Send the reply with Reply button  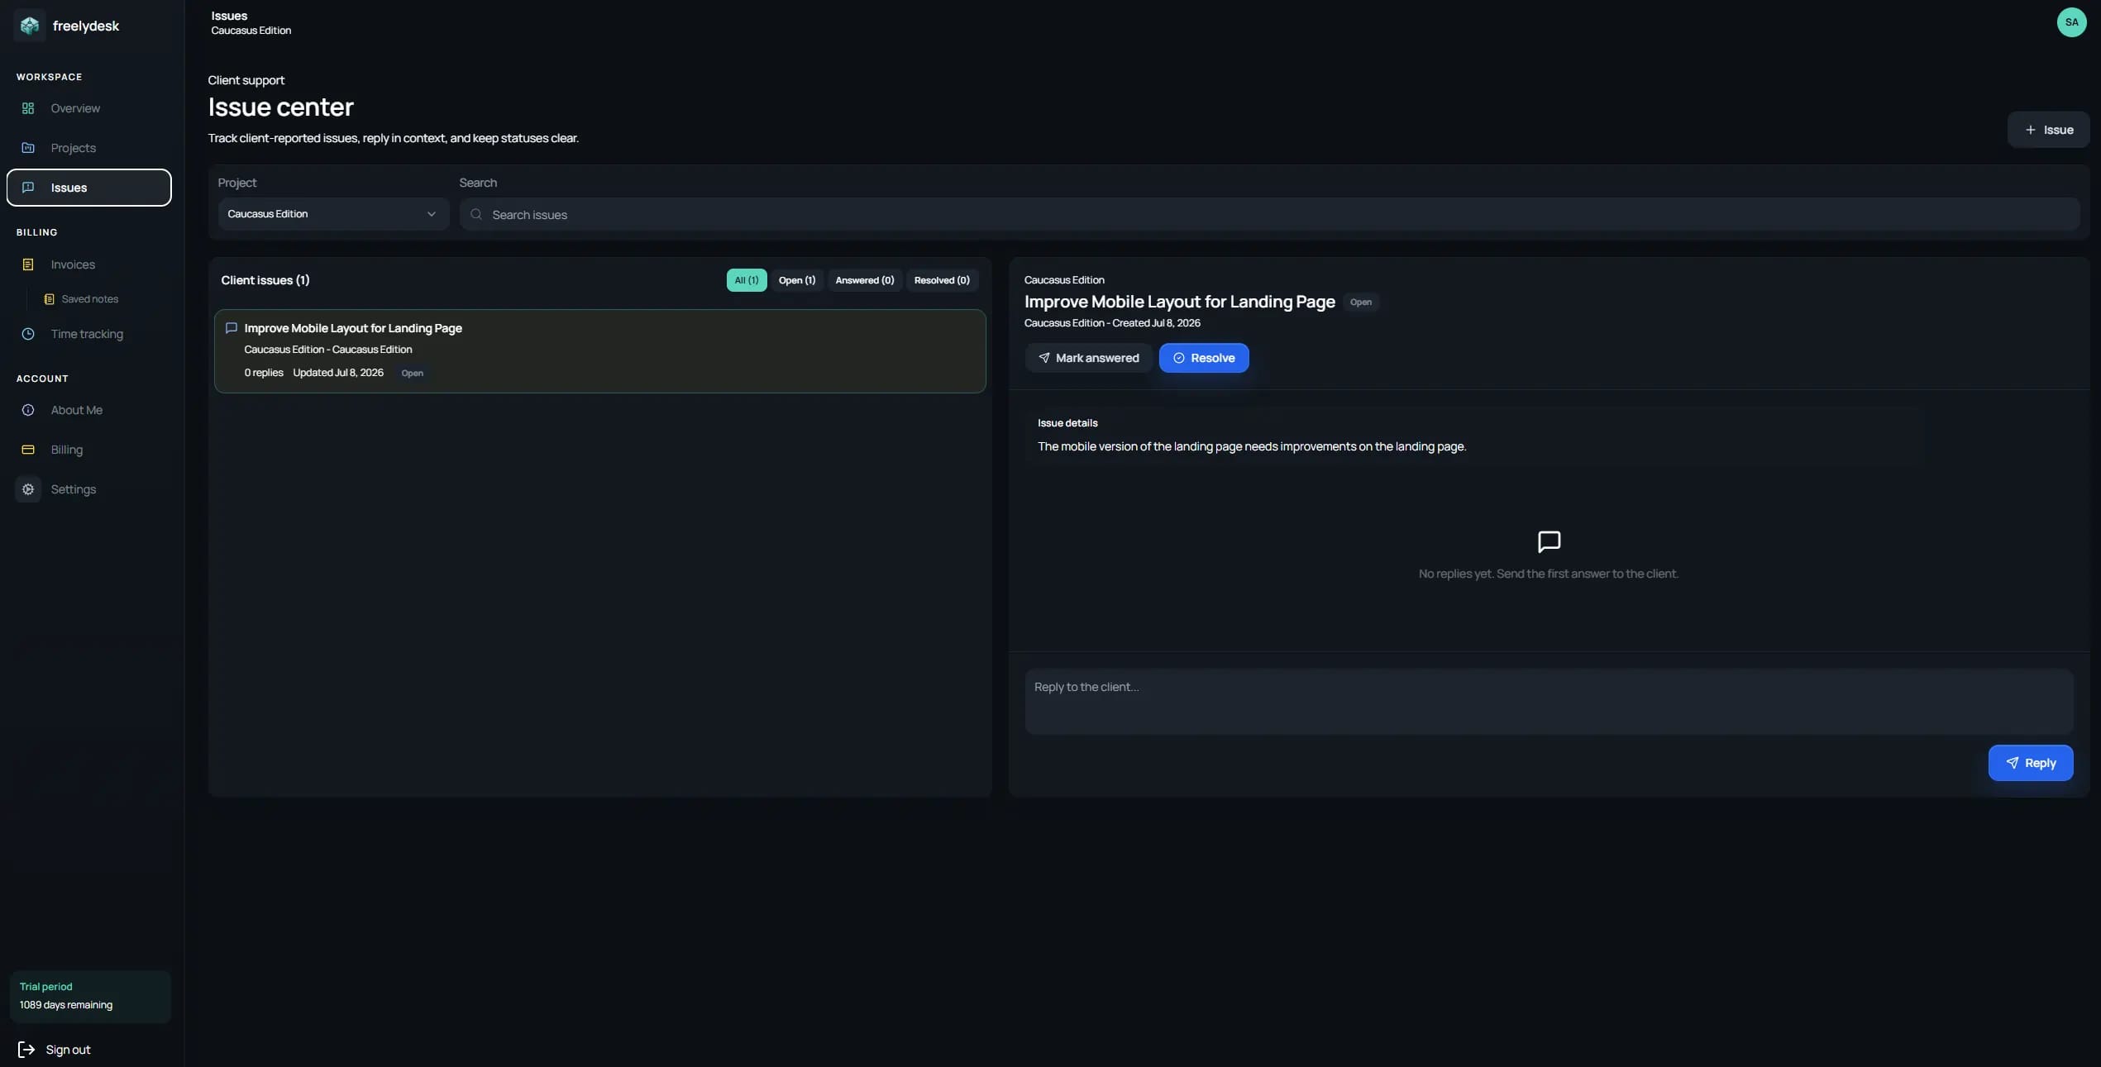click(x=2030, y=763)
